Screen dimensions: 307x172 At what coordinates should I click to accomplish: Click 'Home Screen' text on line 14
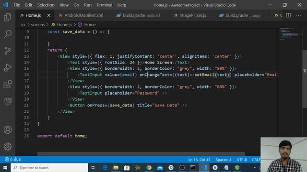(158, 63)
